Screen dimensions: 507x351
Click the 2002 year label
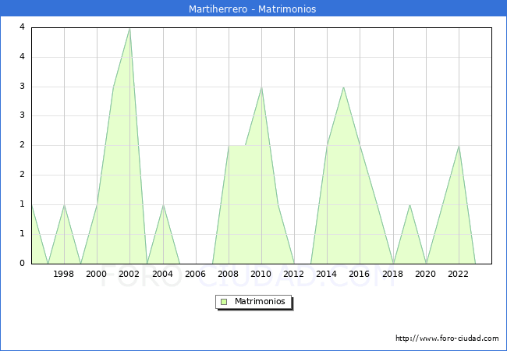129,274
